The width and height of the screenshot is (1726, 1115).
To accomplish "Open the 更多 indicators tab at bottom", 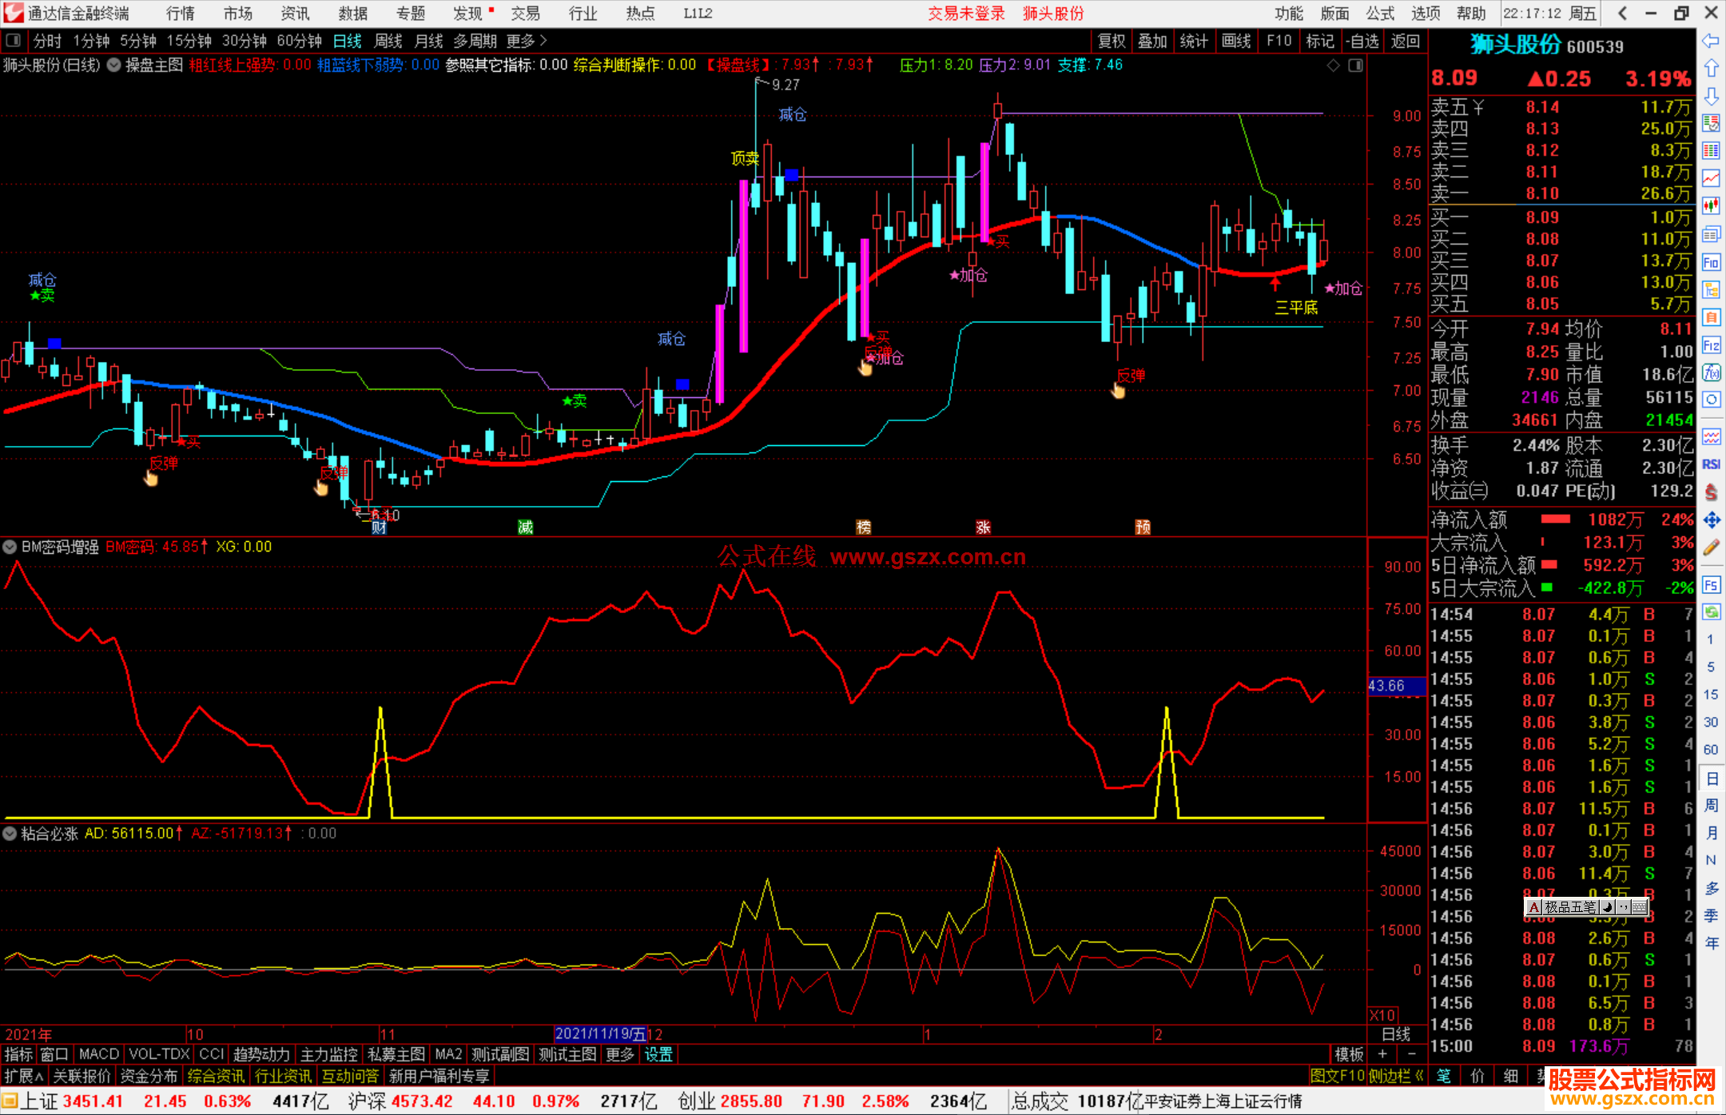I will click(x=619, y=1054).
